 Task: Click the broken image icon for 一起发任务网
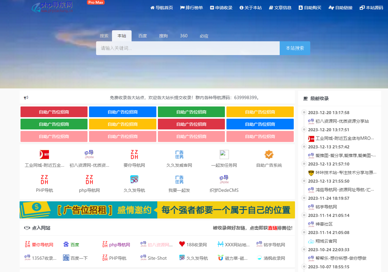tap(224, 155)
